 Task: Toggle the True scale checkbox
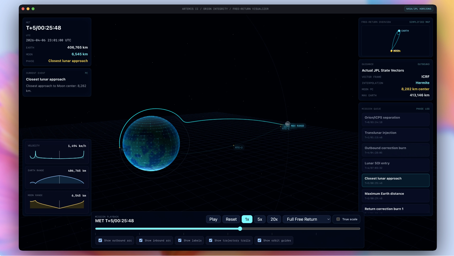pyautogui.click(x=338, y=219)
